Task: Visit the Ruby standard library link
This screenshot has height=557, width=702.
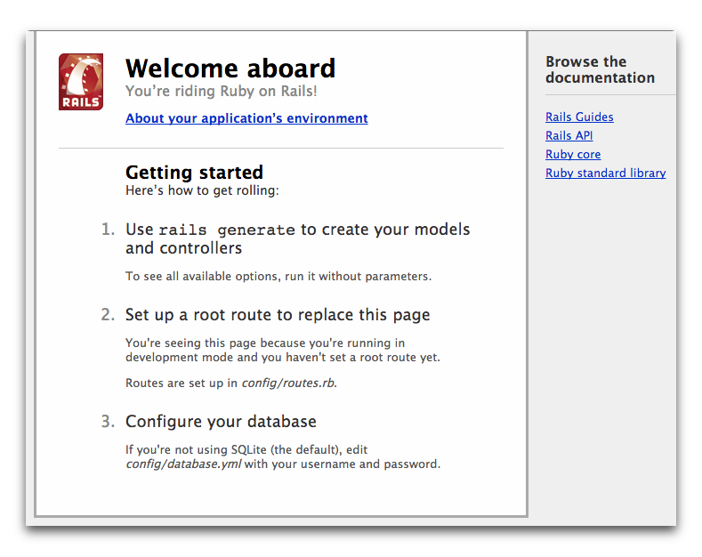Action: (x=605, y=173)
